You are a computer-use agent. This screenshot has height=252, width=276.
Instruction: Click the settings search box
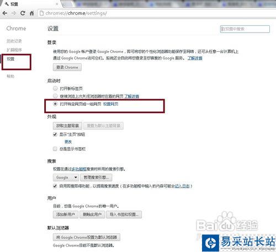point(245,29)
